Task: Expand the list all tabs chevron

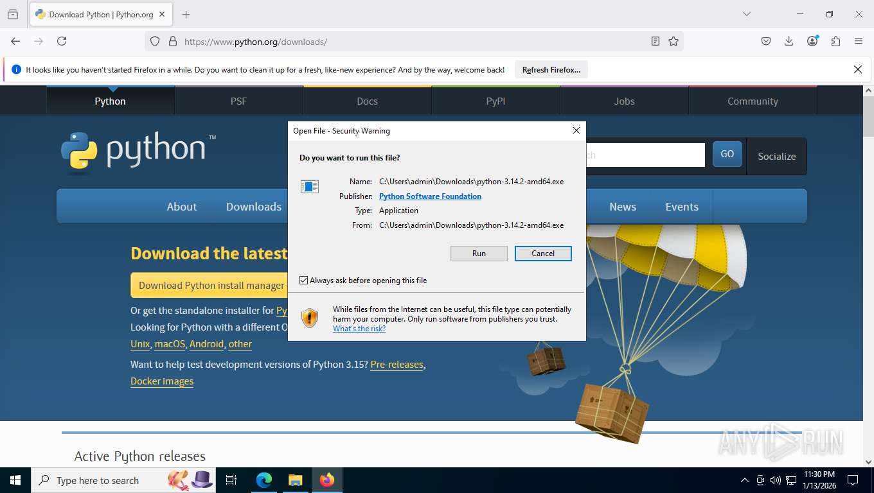Action: [747, 14]
